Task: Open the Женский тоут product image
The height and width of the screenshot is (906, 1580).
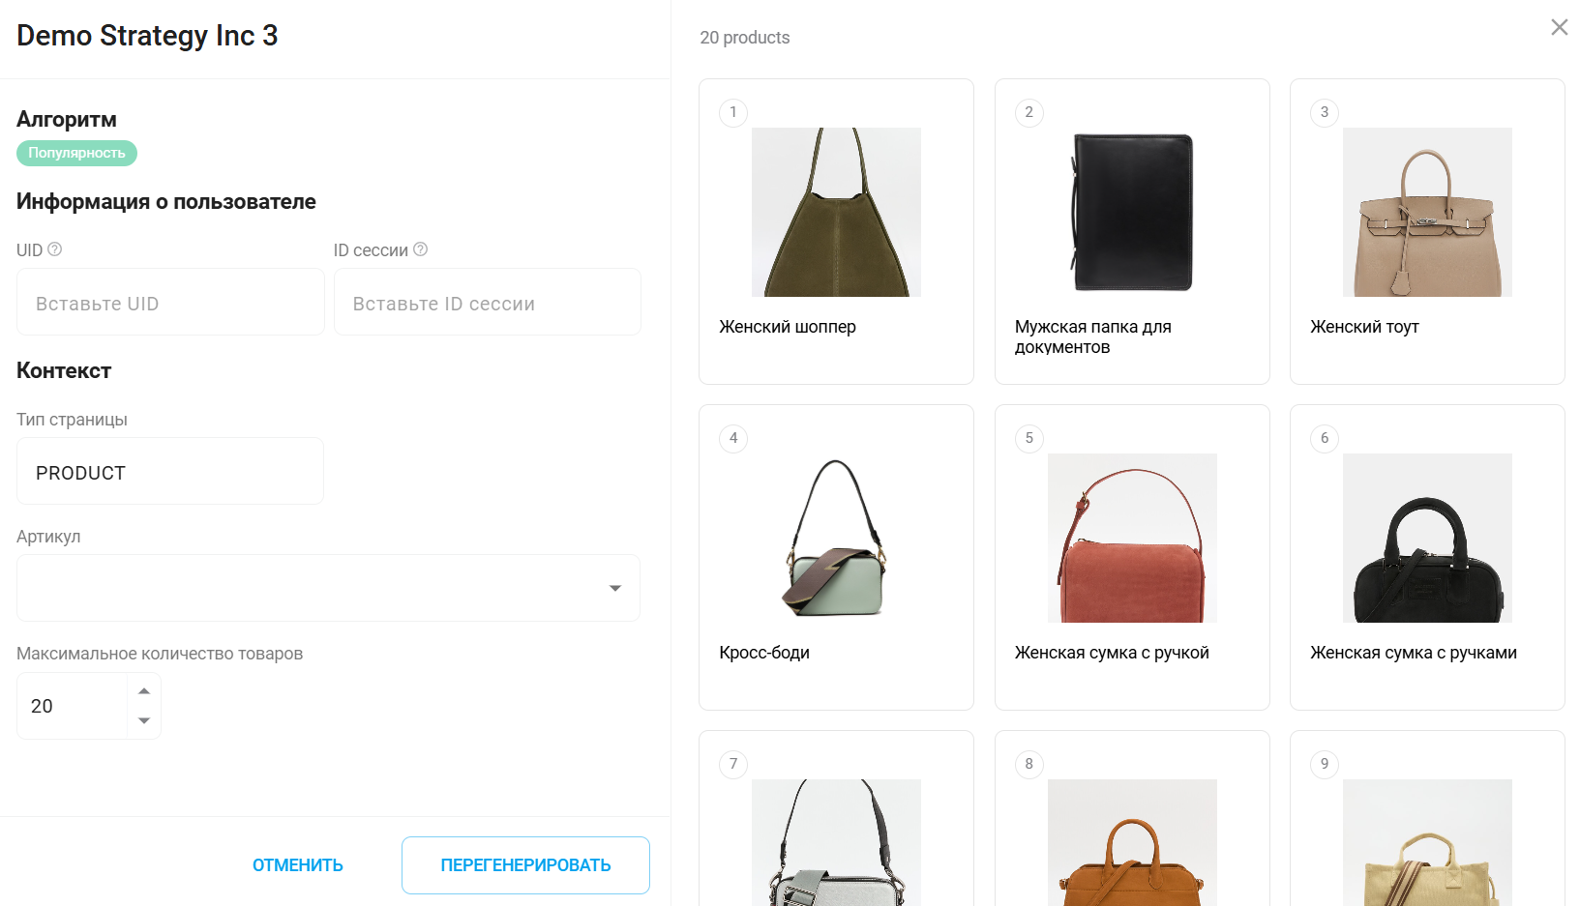Action: point(1427,213)
